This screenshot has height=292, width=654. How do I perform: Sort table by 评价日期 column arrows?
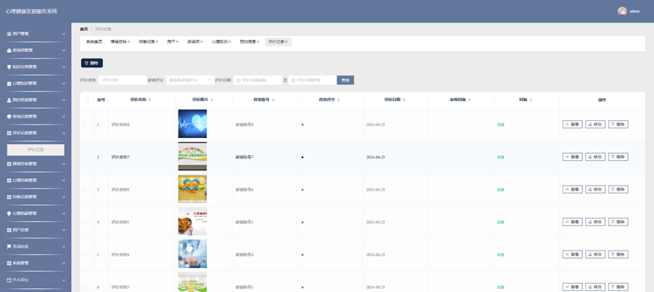[404, 100]
